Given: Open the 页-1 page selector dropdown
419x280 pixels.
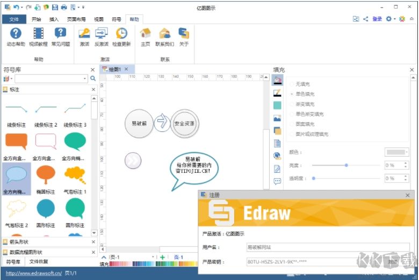Looking at the screenshot, I should tap(153, 257).
